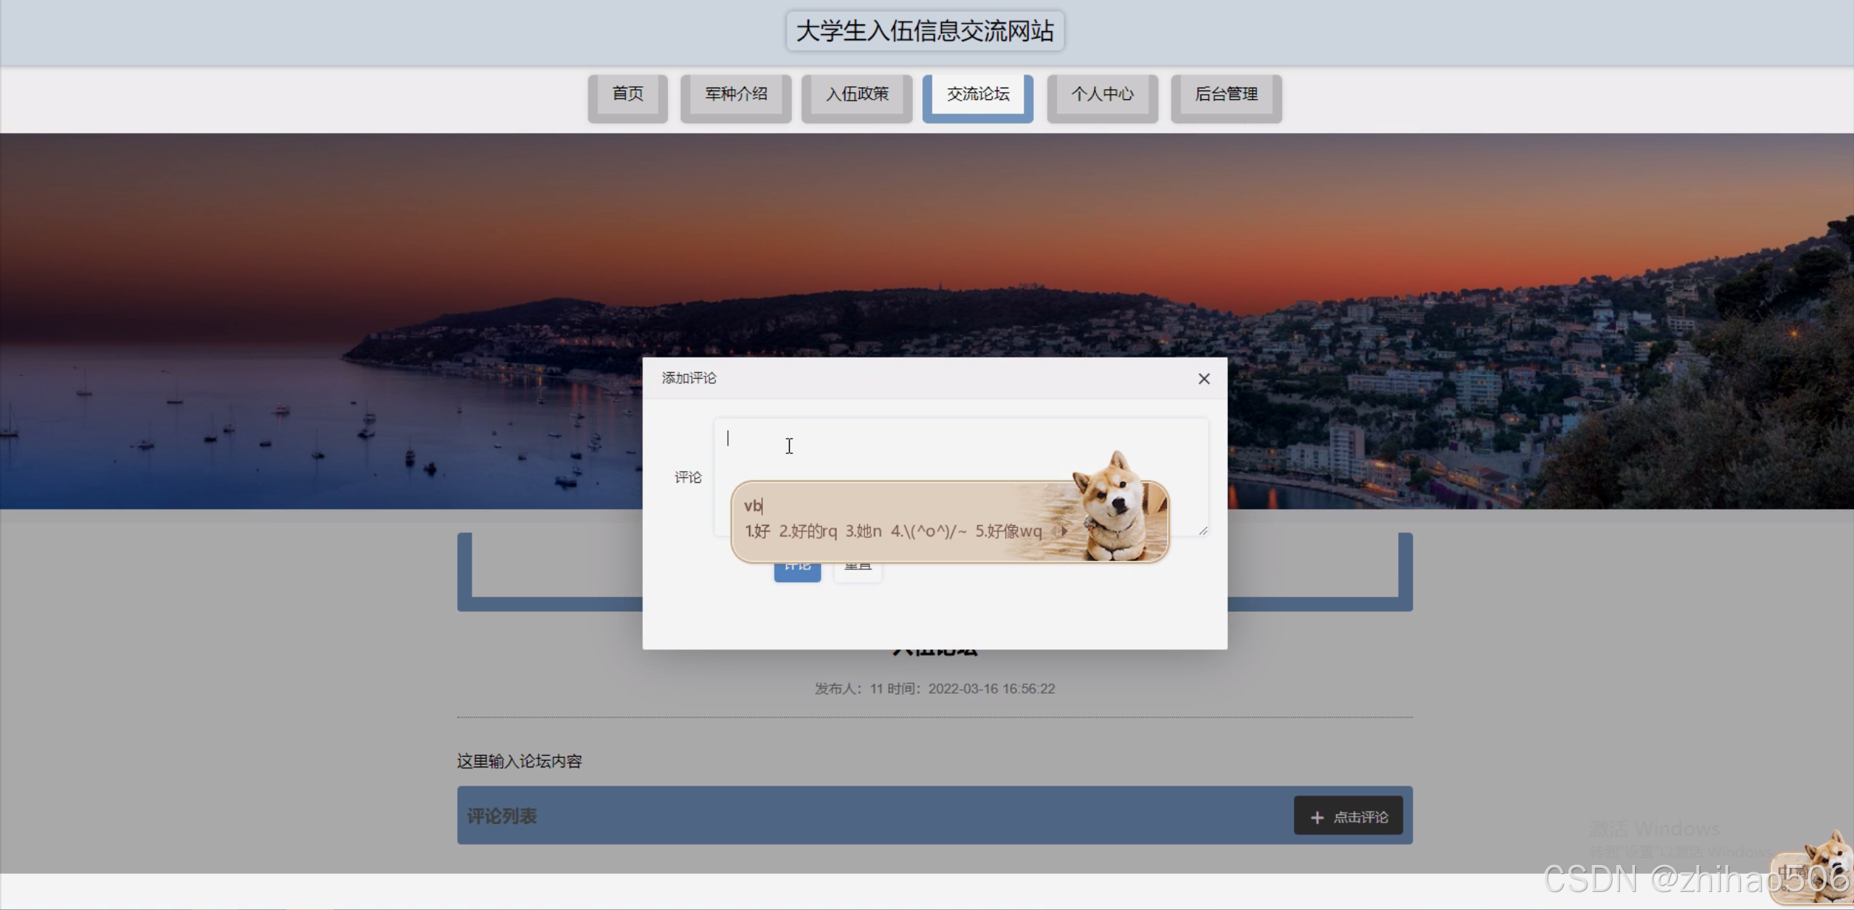Switch to 个人中心 tab
1854x910 pixels.
(x=1101, y=94)
